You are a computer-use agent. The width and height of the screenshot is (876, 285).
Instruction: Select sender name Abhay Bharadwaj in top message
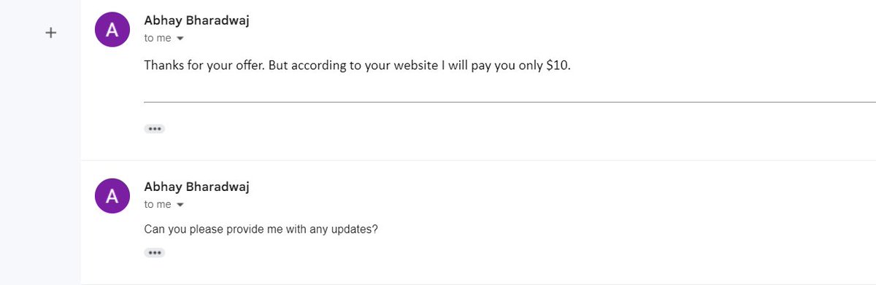click(197, 22)
